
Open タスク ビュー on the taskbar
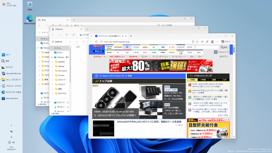[7, 67]
